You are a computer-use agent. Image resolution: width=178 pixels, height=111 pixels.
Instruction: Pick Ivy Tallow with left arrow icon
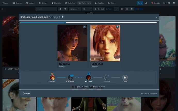coord(84,27)
